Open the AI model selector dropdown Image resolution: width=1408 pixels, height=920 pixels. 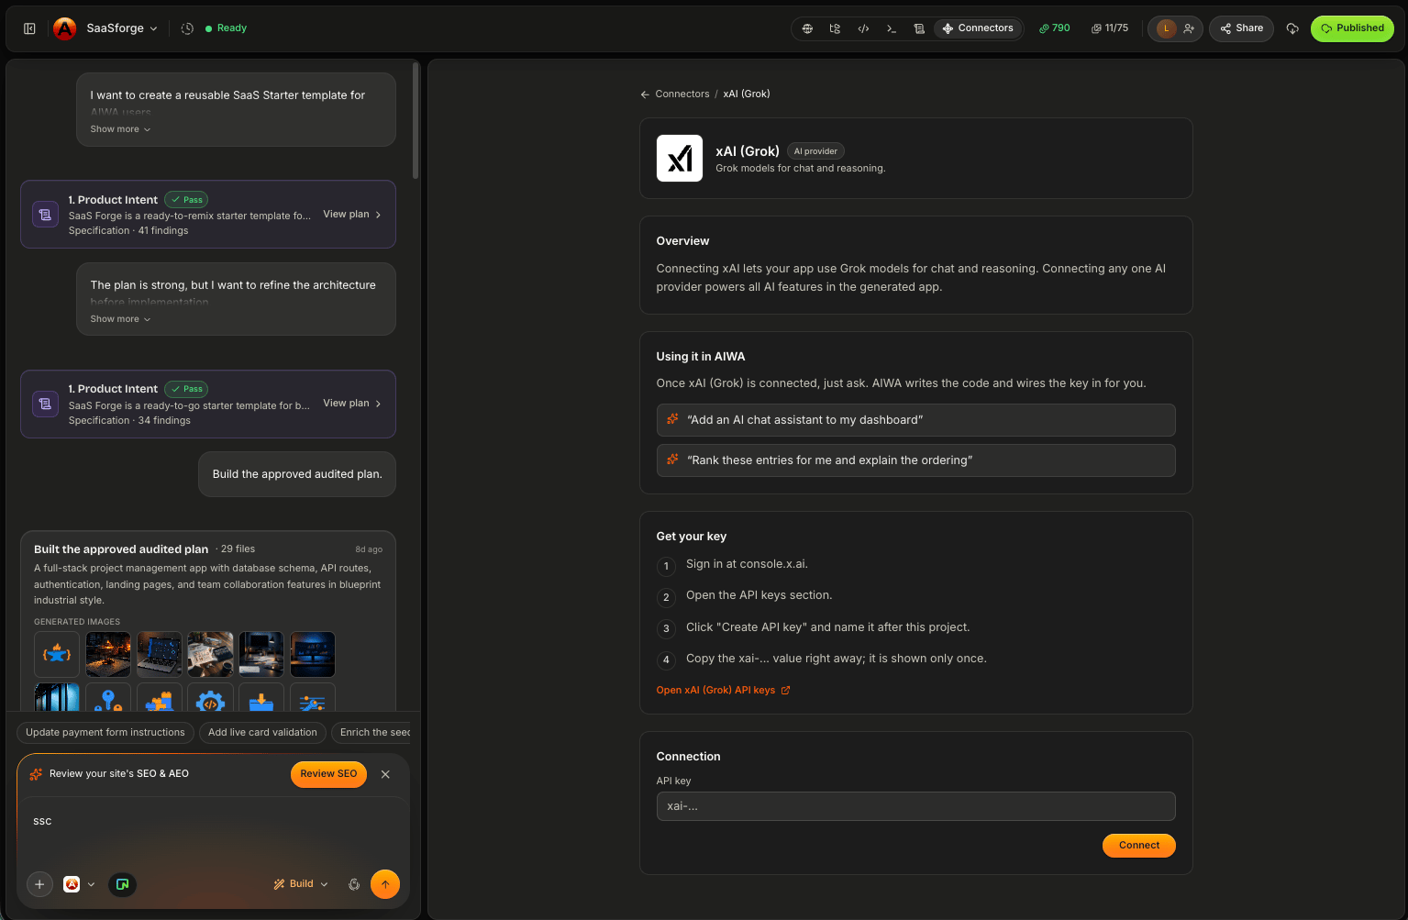pos(79,884)
